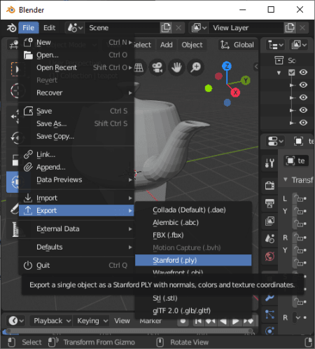315x349 pixels.
Task: Click the timeline horizontal scrollbar
Action: click(x=129, y=331)
